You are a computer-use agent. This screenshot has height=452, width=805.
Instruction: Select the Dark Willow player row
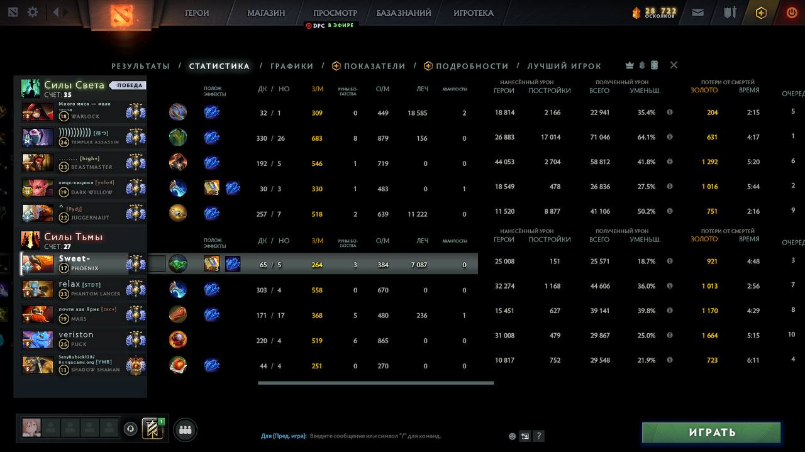[x=83, y=187]
